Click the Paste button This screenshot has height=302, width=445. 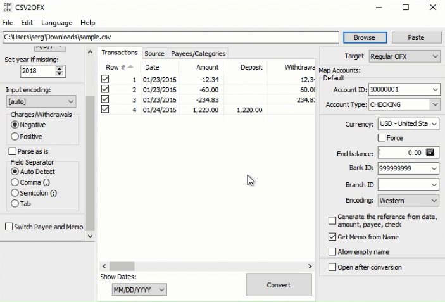[416, 37]
